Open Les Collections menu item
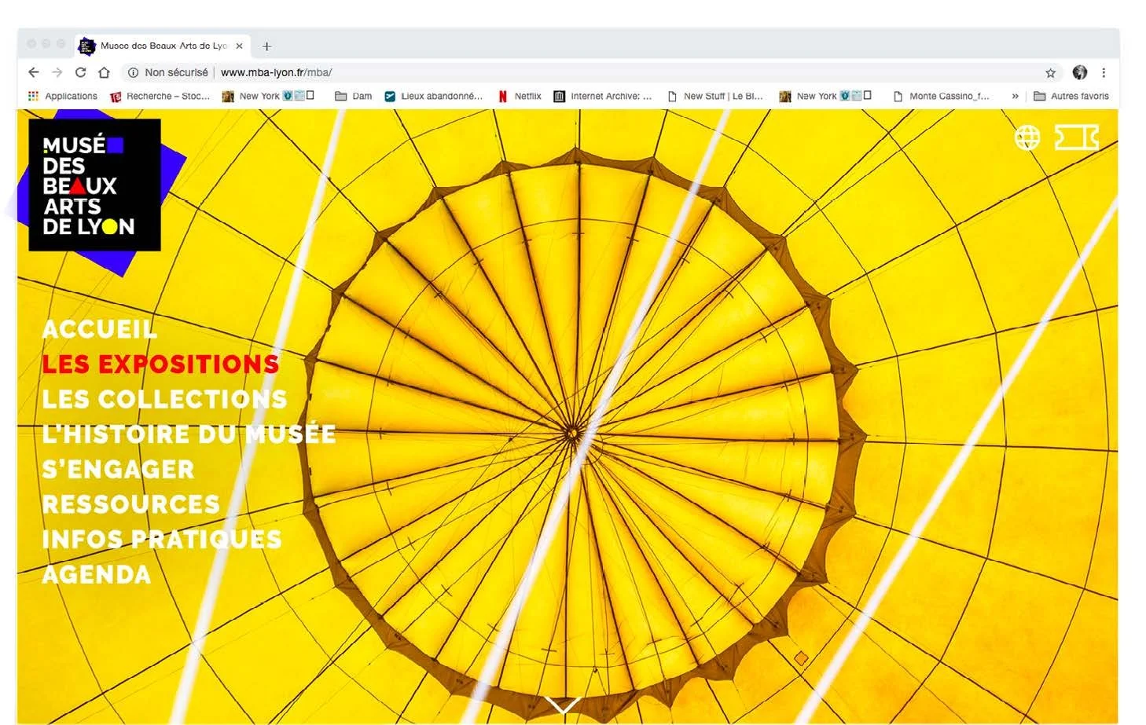Viewport: 1146px width, 725px height. pos(164,399)
